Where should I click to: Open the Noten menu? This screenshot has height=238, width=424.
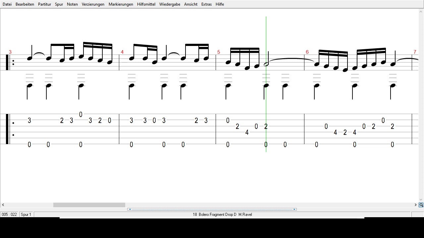pos(72,4)
